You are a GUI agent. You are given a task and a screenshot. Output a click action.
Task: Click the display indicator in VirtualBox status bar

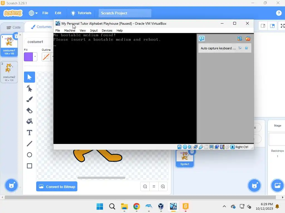pyautogui.click(x=211, y=147)
